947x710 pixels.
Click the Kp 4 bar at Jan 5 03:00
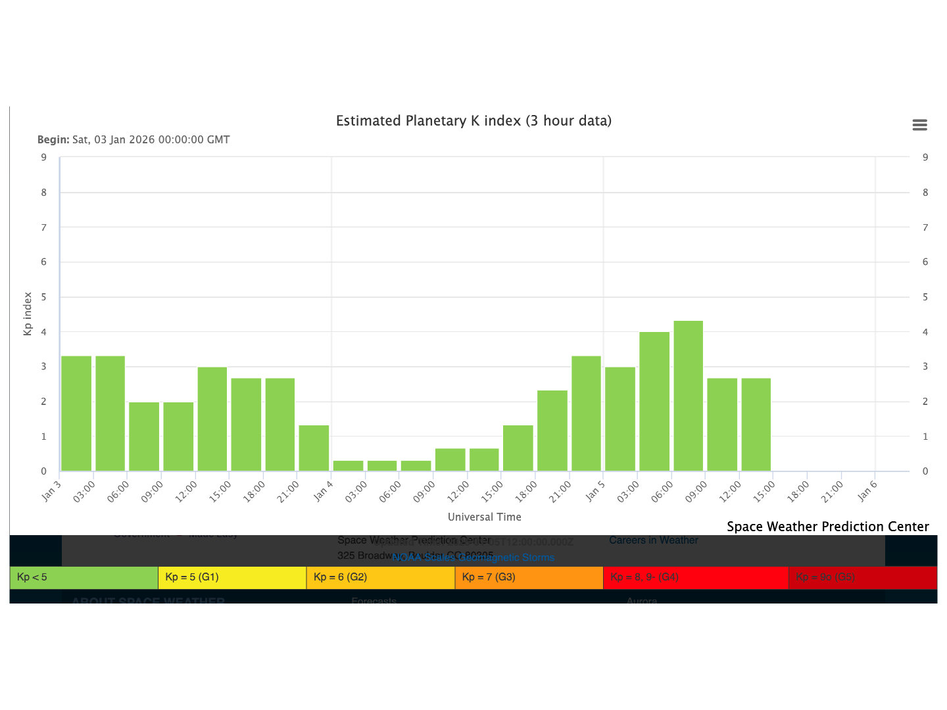(x=654, y=401)
